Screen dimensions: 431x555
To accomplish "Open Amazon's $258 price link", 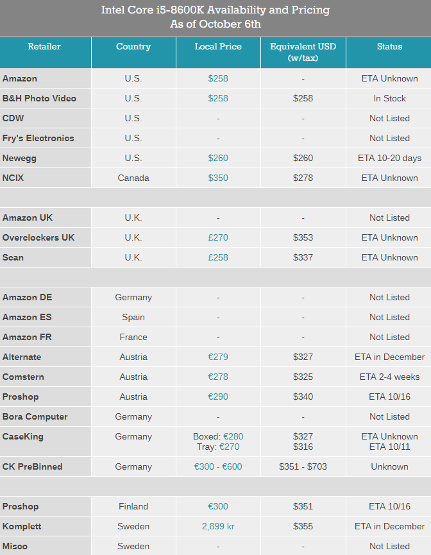I will [218, 78].
